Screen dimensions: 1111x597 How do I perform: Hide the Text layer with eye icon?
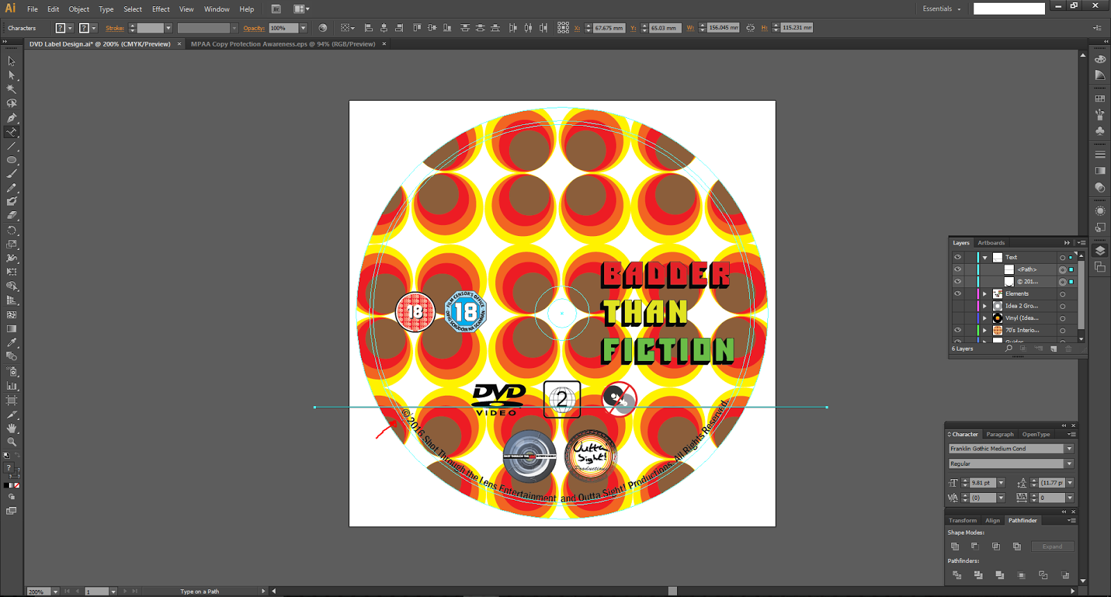[x=958, y=257]
